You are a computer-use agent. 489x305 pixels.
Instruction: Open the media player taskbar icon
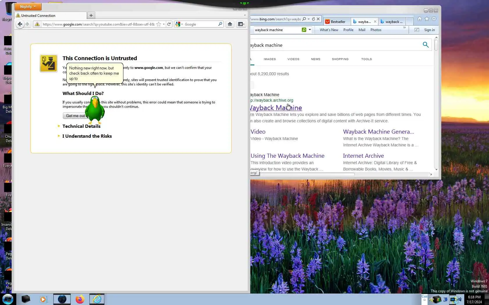click(43, 299)
